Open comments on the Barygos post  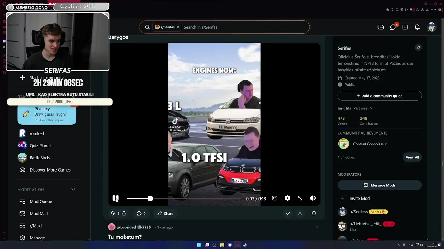coord(141,213)
